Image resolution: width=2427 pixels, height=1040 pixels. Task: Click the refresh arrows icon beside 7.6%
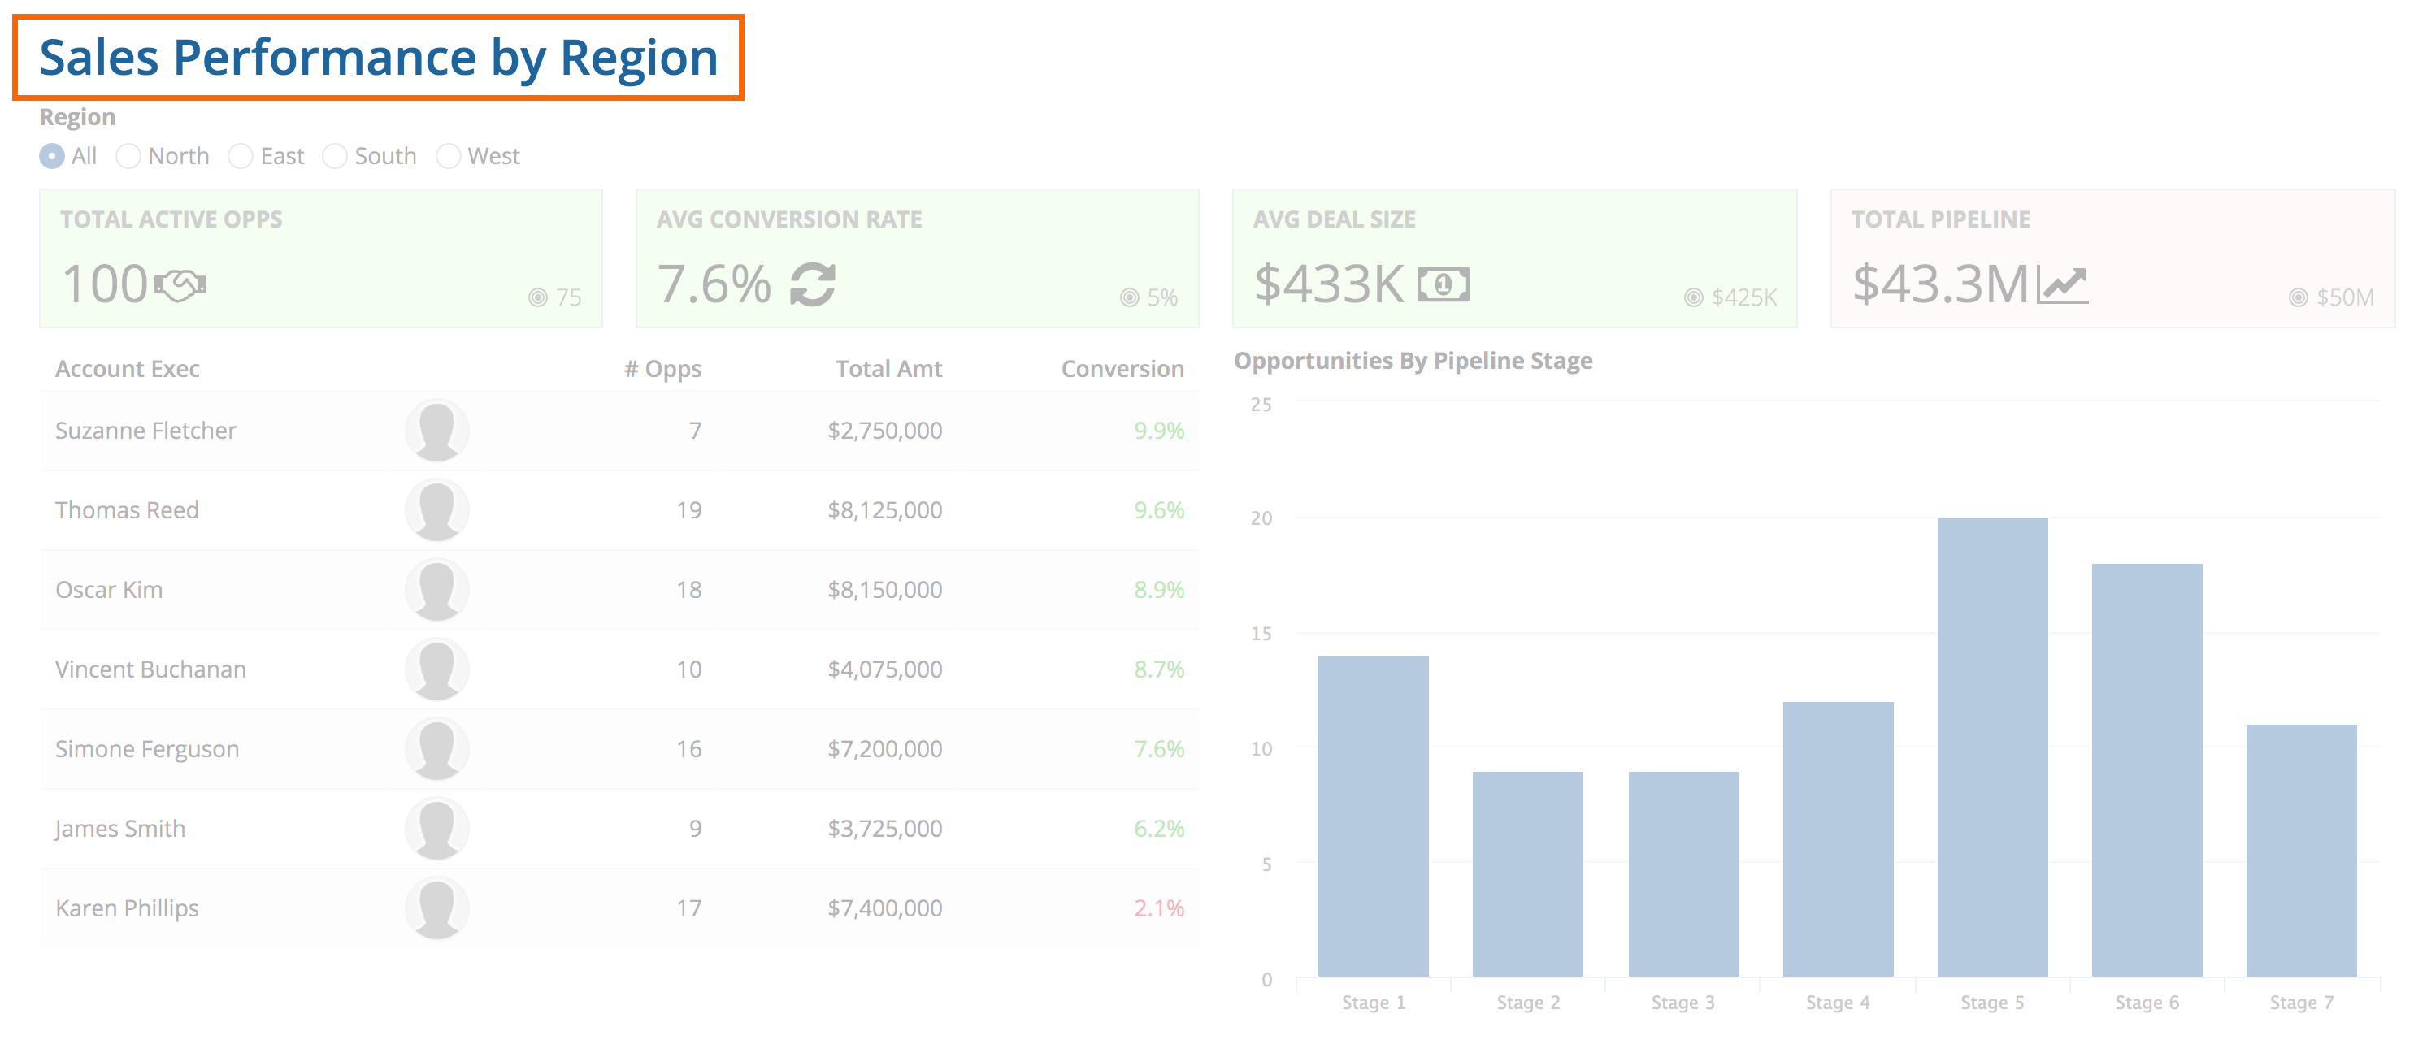coord(813,284)
